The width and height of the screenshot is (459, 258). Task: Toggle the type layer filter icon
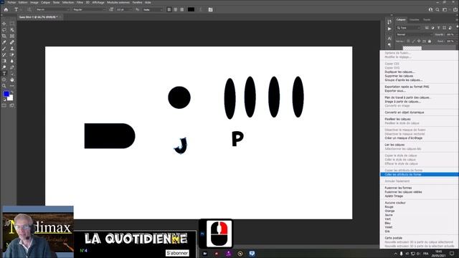click(x=438, y=28)
